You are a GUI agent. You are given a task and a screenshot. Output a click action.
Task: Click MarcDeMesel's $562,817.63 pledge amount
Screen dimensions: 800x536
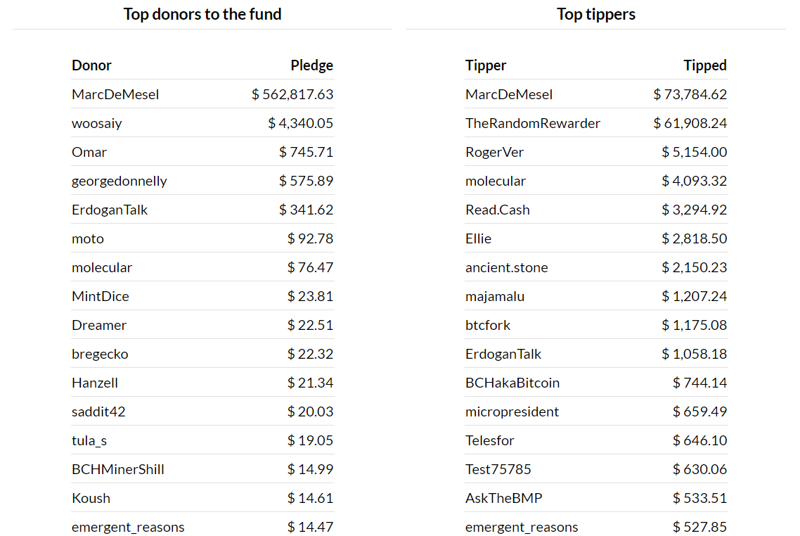[292, 94]
